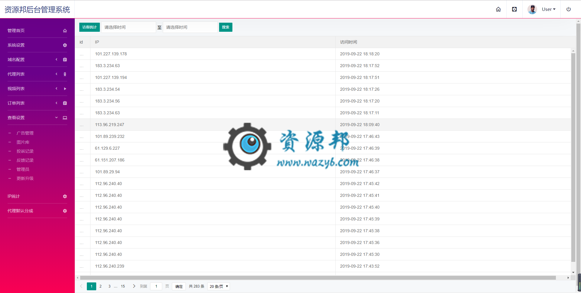This screenshot has width=581, height=293.
Task: Click the previous page arrow
Action: (x=81, y=286)
